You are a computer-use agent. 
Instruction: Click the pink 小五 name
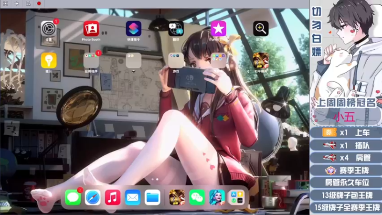344,117
